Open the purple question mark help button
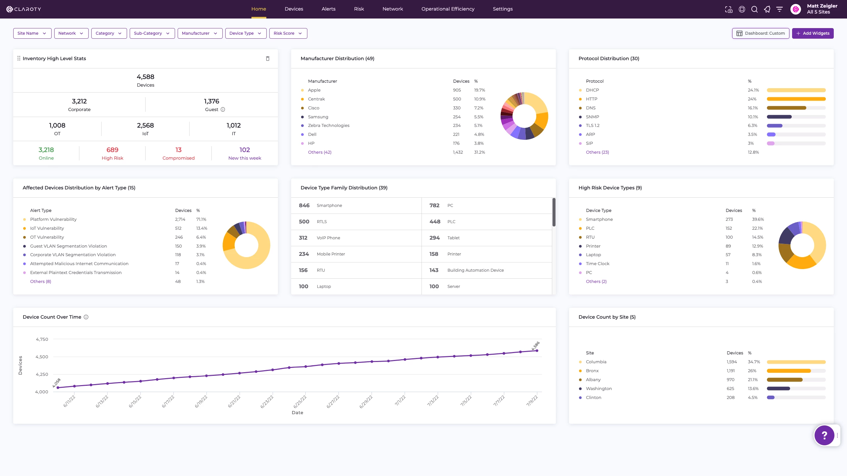 tap(824, 435)
